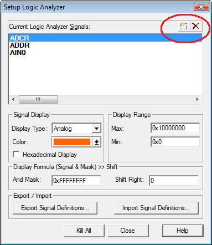Viewport: 212px width, 245px height.
Task: Click the Min display range field
Action: (x=175, y=142)
